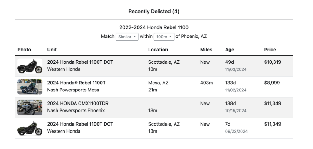Click the Location column header
Viewport: 313px width, 149px height.
coord(158,50)
